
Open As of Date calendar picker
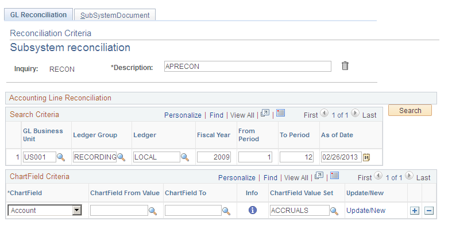(366, 157)
